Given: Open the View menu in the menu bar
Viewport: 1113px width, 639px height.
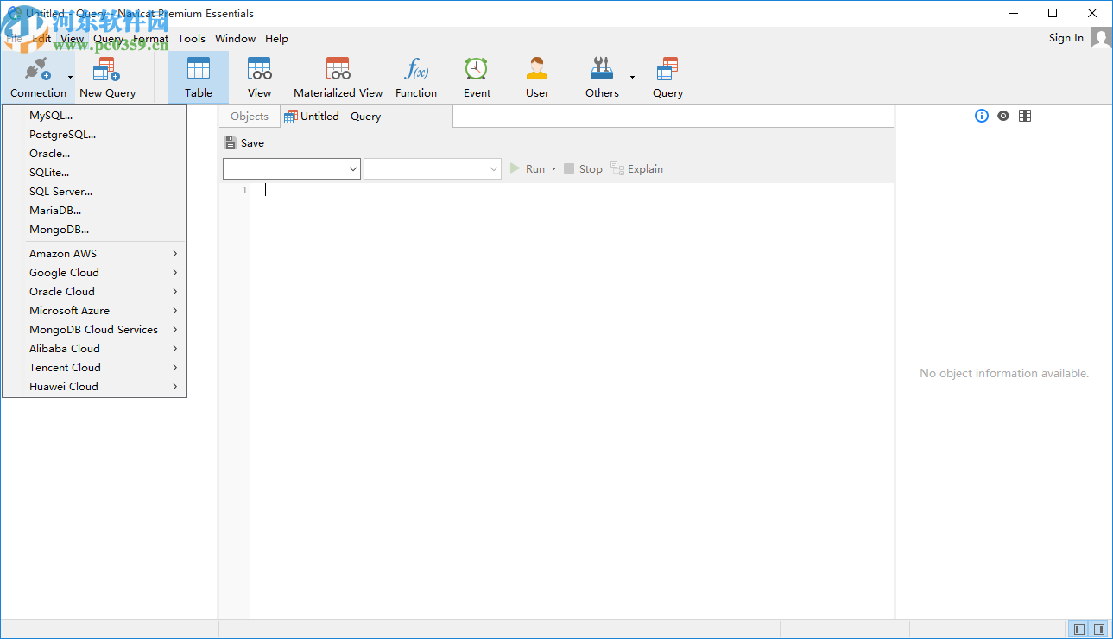Looking at the screenshot, I should (73, 39).
